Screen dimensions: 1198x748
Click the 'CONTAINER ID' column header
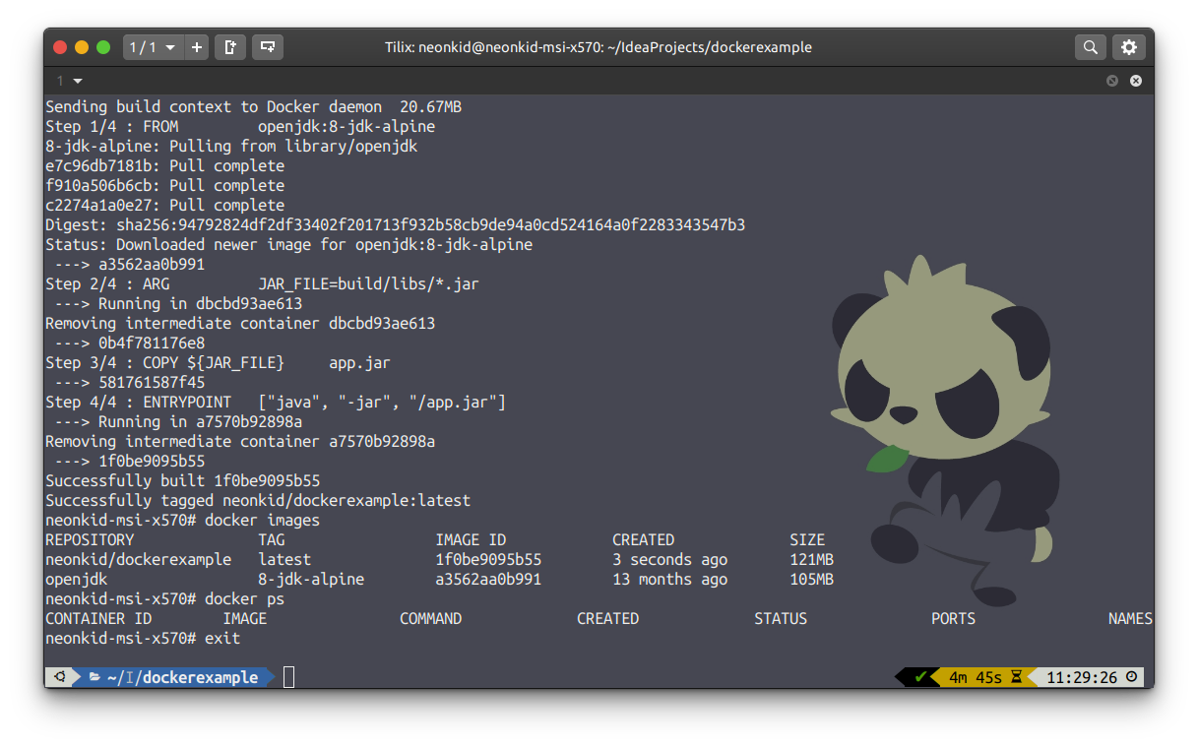click(x=98, y=619)
